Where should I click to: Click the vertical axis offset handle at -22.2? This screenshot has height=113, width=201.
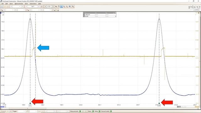coord(4,103)
